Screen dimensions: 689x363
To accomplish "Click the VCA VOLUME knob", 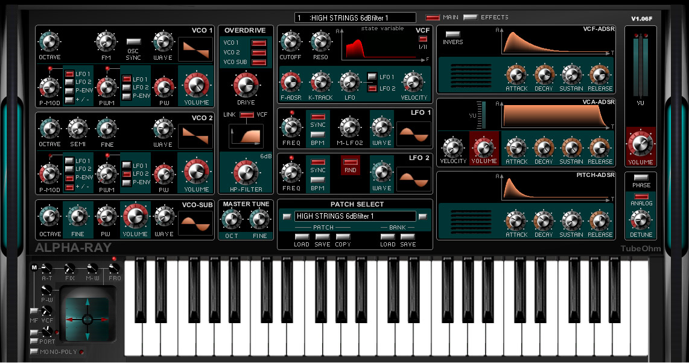I will [483, 147].
